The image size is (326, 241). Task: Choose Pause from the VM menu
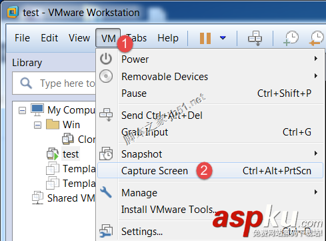pyautogui.click(x=210, y=93)
